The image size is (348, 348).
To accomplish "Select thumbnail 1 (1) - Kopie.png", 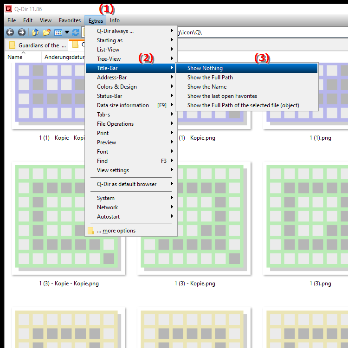I will point(214,120).
